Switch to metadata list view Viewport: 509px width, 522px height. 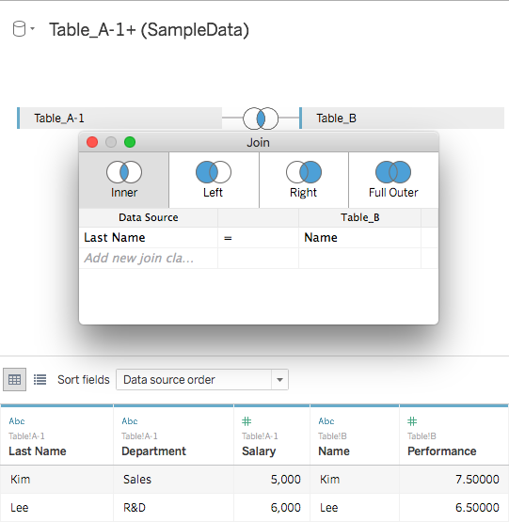(40, 380)
